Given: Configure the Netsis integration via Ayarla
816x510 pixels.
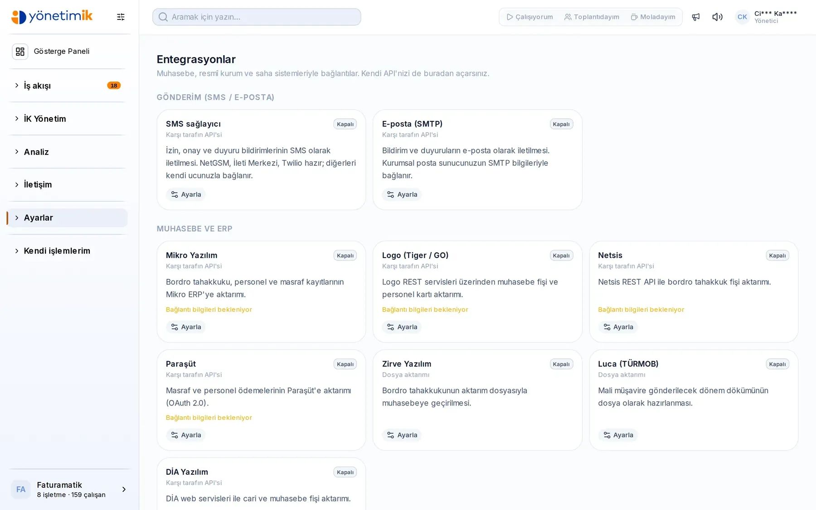Looking at the screenshot, I should tap(618, 327).
